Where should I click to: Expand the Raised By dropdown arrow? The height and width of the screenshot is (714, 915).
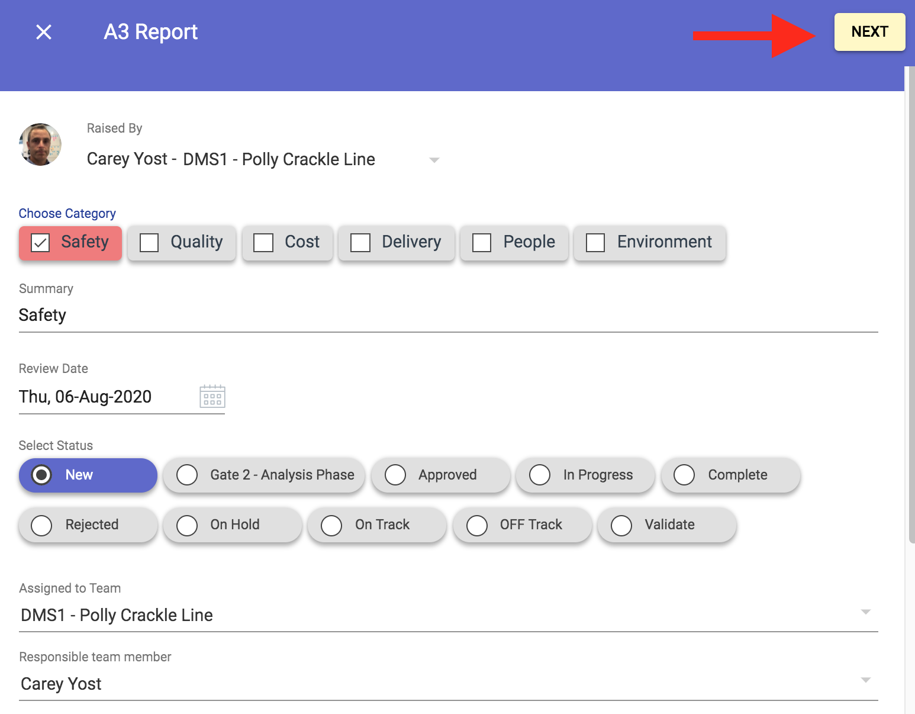[x=434, y=160]
